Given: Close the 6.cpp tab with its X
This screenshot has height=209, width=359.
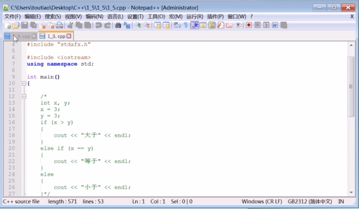Looking at the screenshot, I should coord(34,36).
